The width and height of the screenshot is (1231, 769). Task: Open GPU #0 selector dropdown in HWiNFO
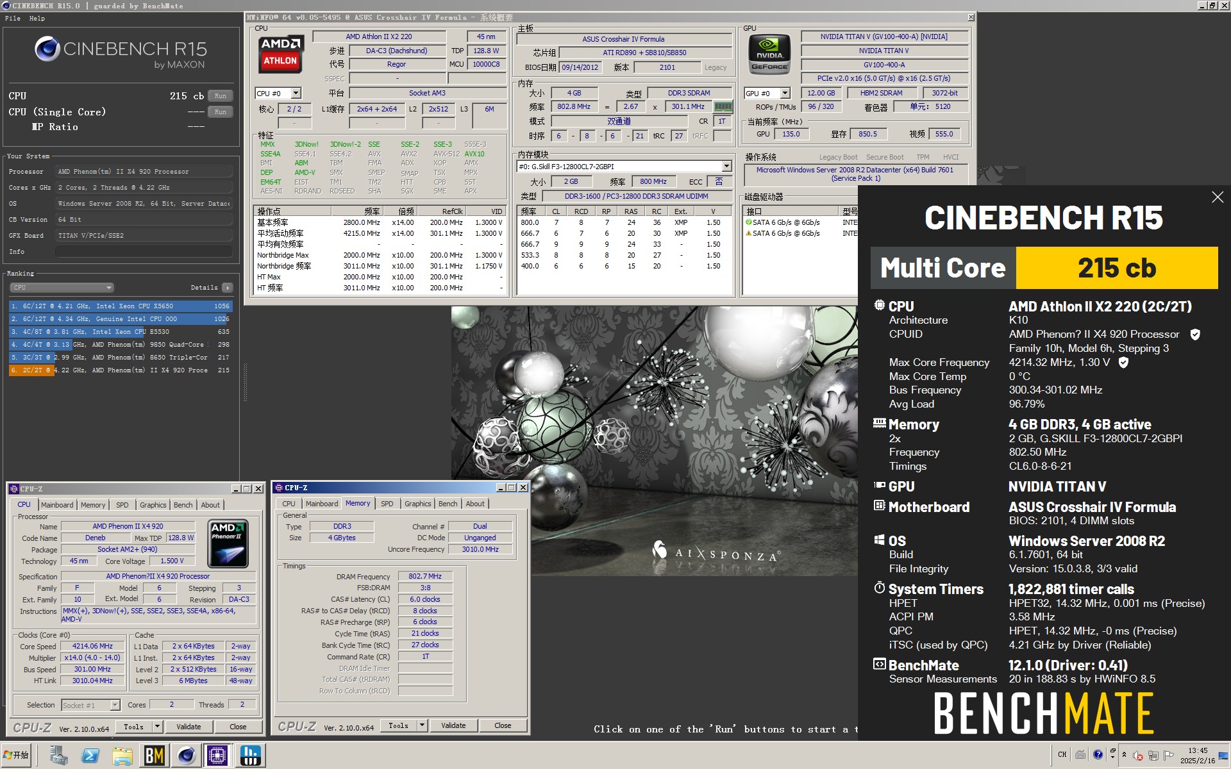785,94
